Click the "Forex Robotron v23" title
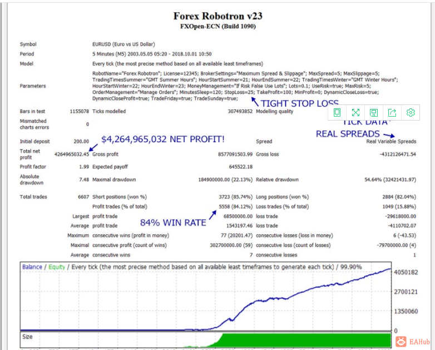The height and width of the screenshot is (350, 435). point(217,16)
